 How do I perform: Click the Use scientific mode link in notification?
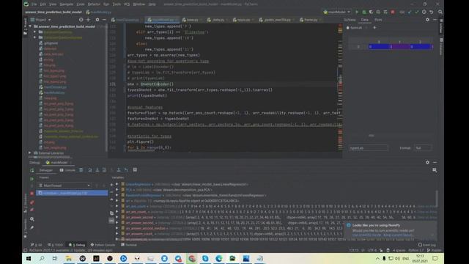(366, 235)
